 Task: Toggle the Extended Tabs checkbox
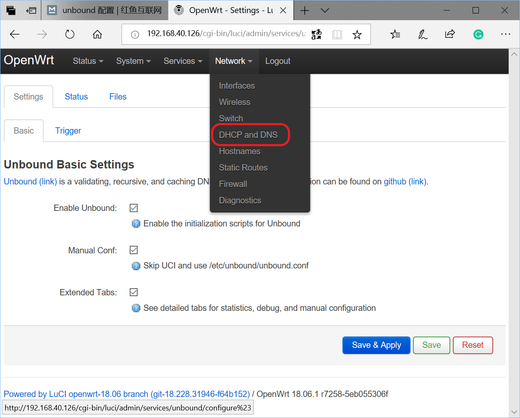(x=134, y=292)
